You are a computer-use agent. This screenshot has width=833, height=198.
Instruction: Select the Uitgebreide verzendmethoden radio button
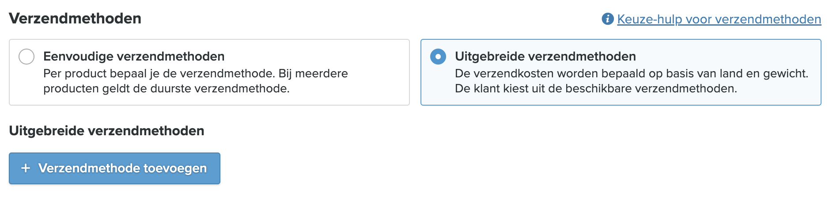[438, 57]
